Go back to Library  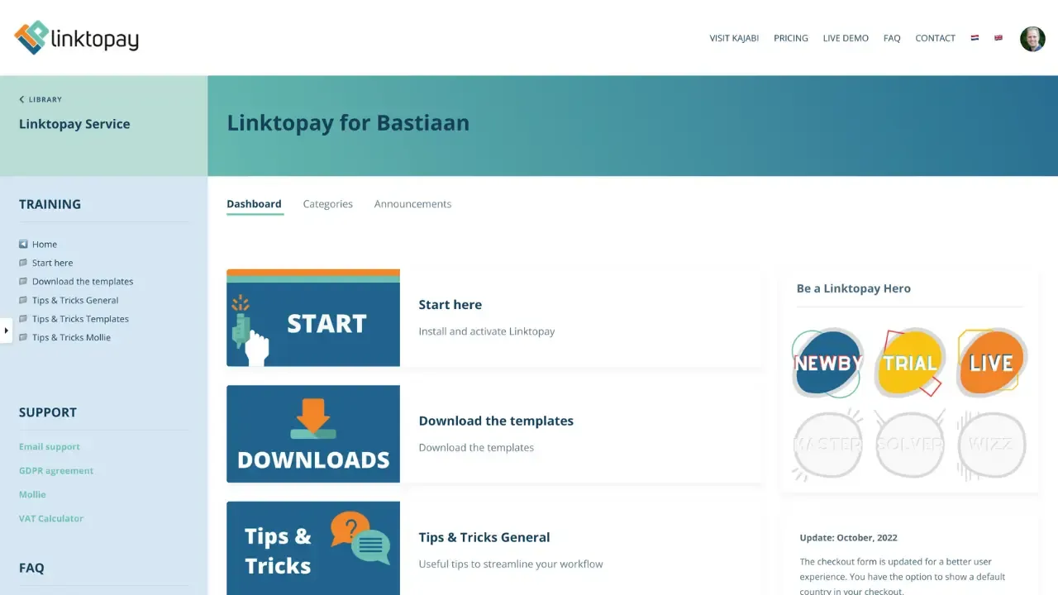41,99
